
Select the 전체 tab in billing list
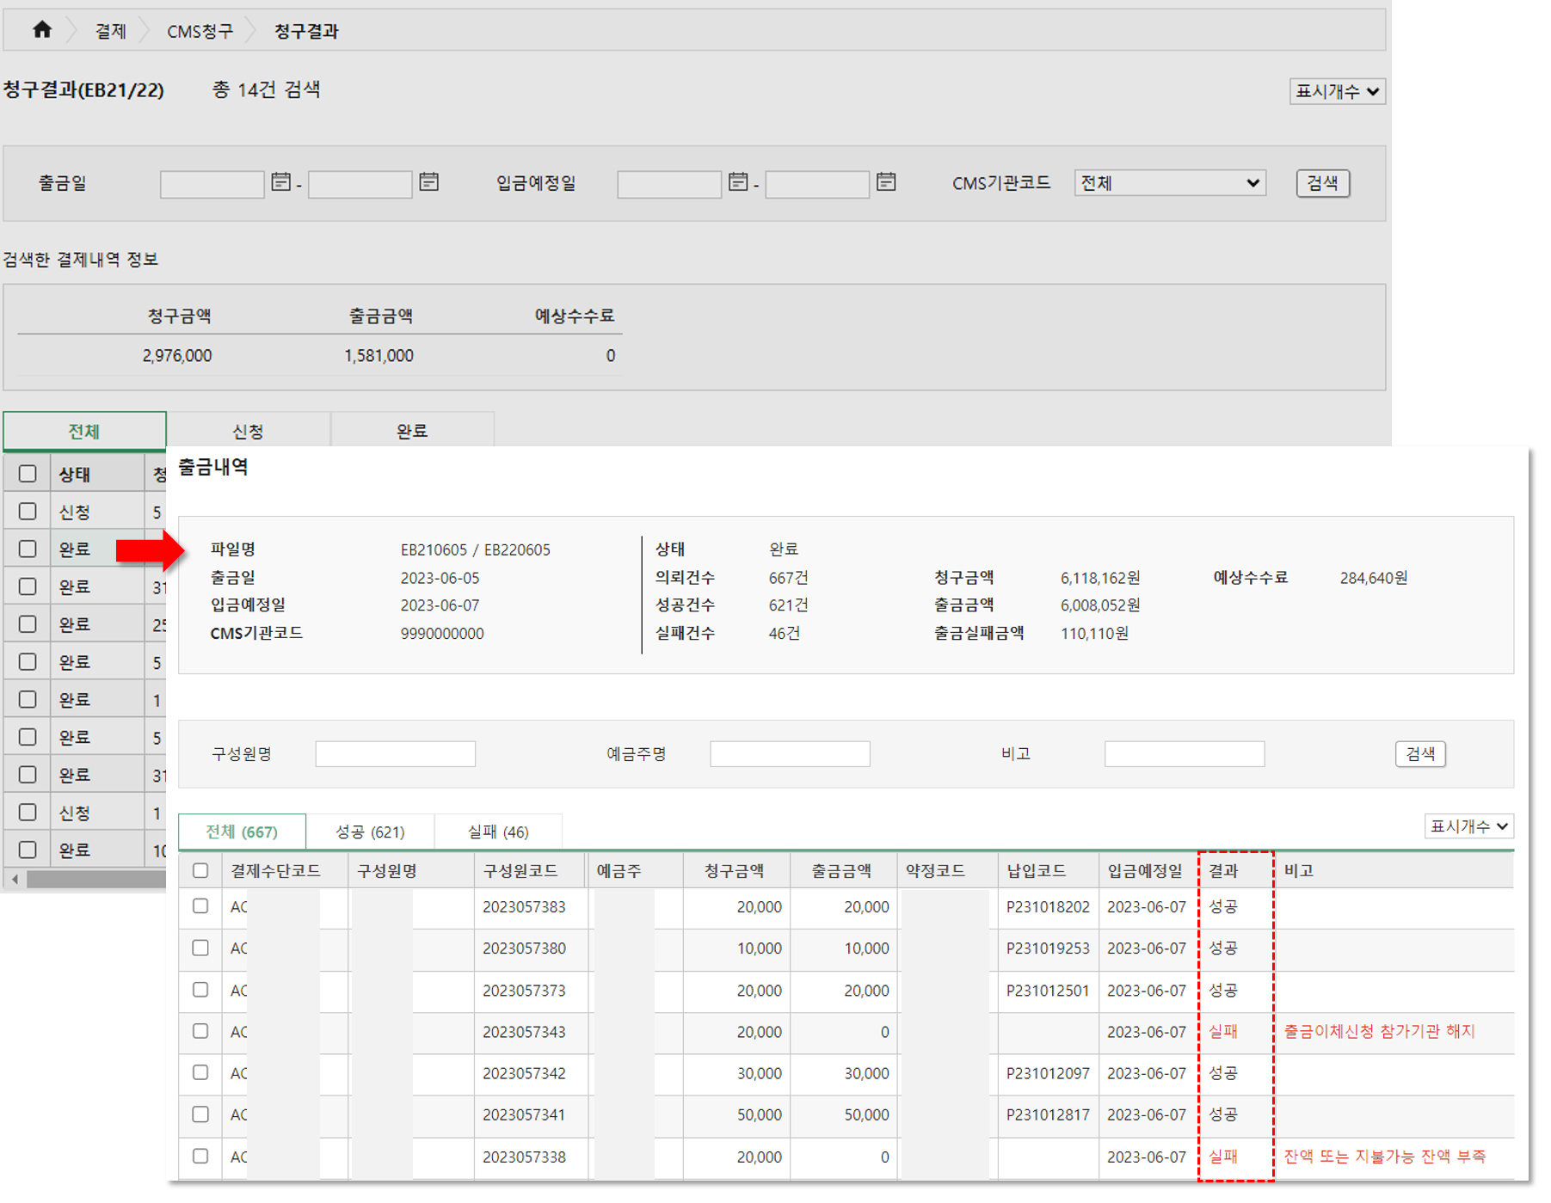point(84,431)
